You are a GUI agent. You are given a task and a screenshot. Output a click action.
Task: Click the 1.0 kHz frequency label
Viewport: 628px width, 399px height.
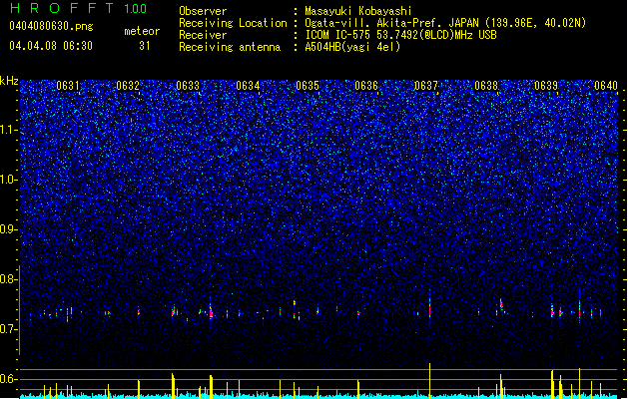click(x=9, y=180)
